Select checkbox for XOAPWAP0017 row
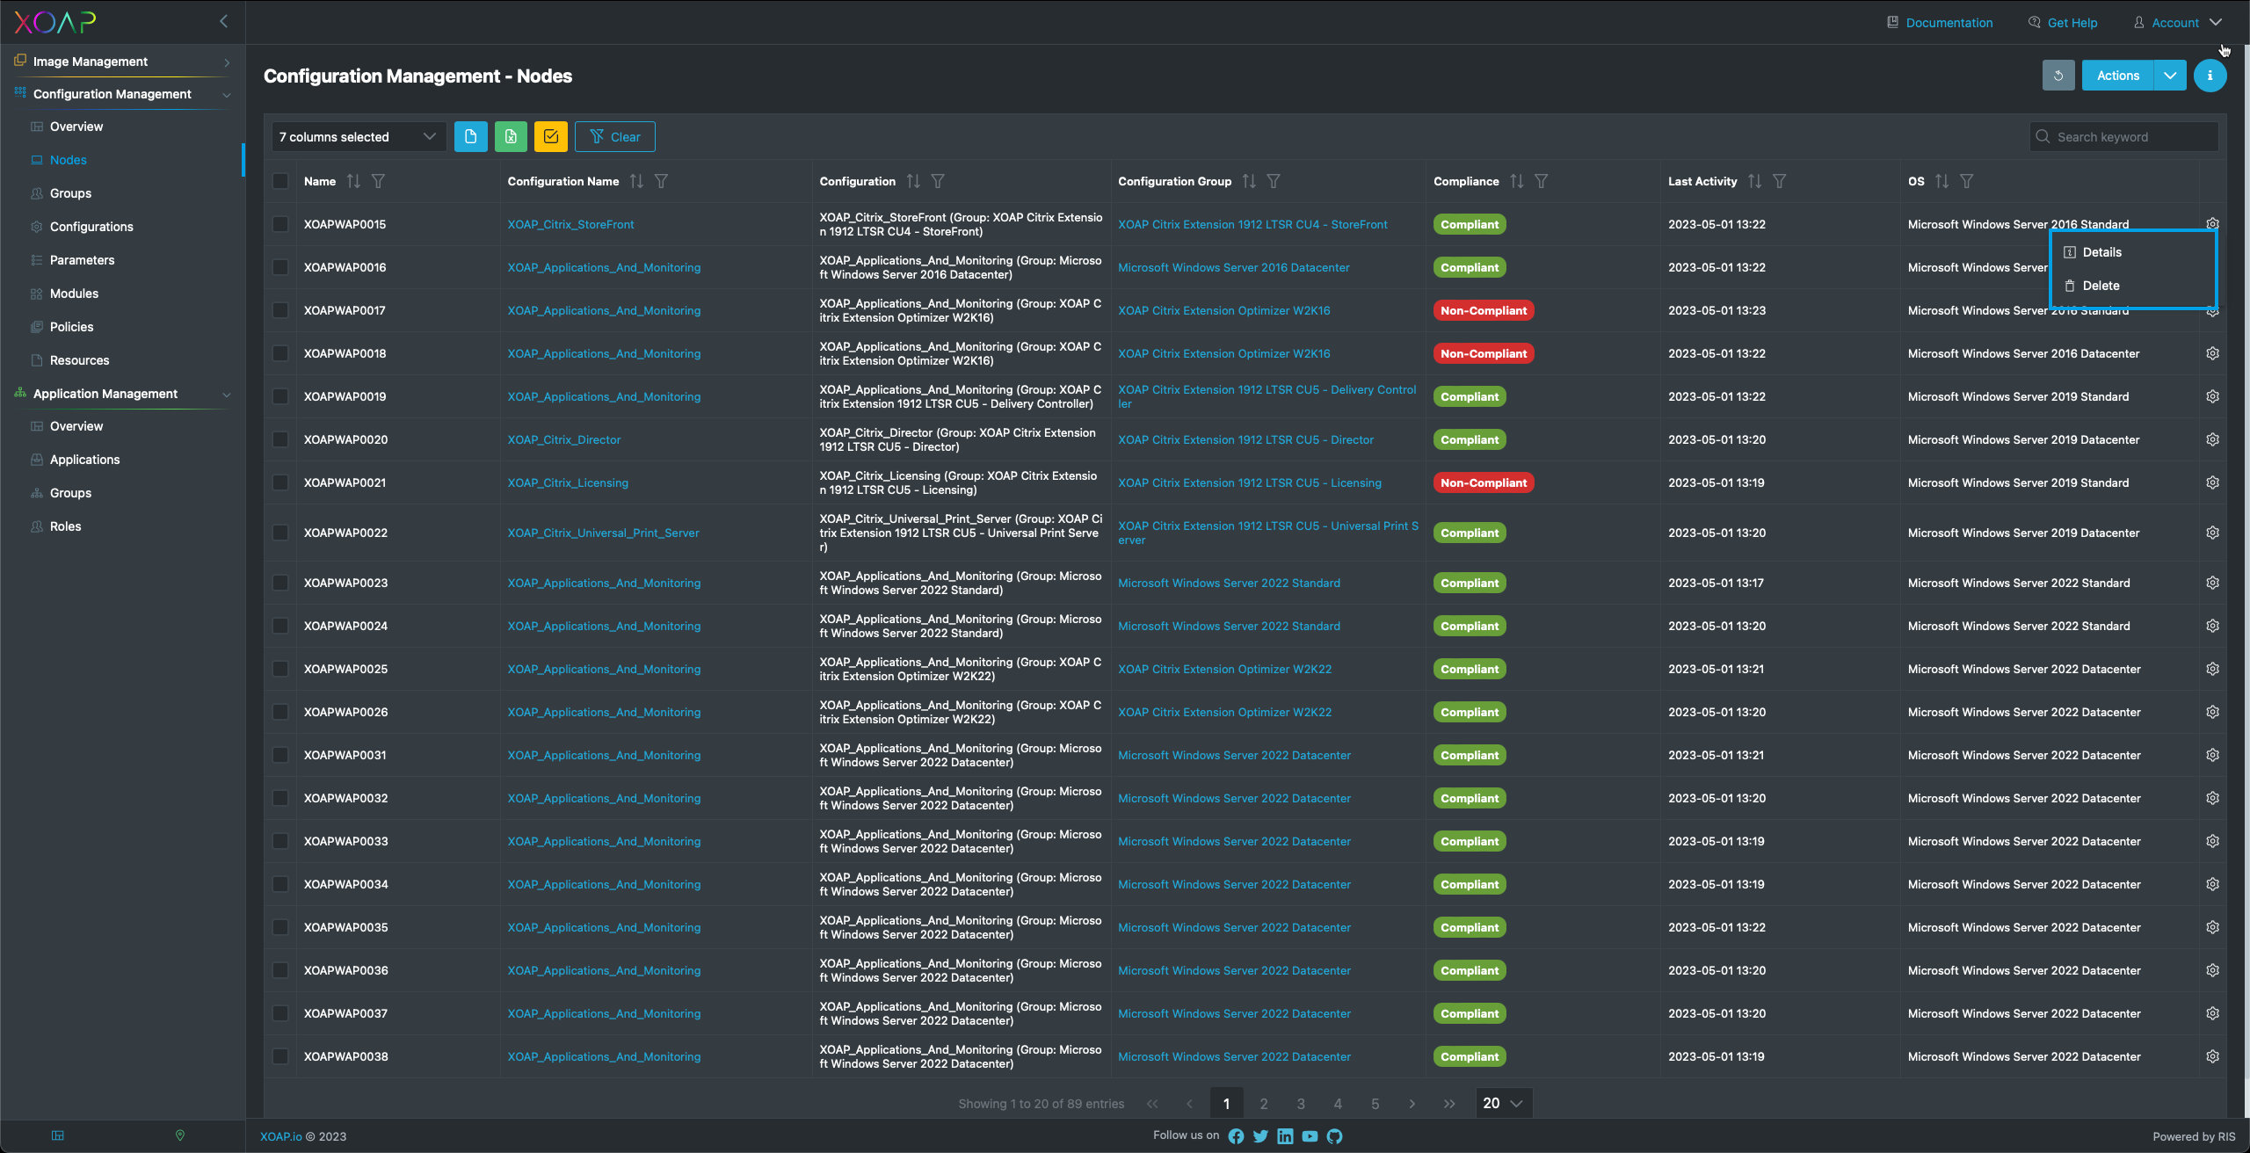Screen dimensions: 2250x1153 coord(280,310)
